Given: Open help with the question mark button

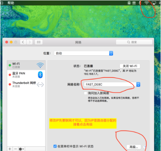Looking at the screenshot, I should click(x=145, y=147).
